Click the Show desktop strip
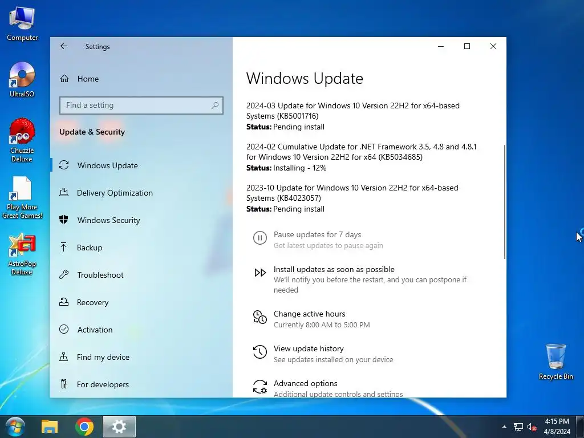Image resolution: width=584 pixels, height=438 pixels. (580, 427)
